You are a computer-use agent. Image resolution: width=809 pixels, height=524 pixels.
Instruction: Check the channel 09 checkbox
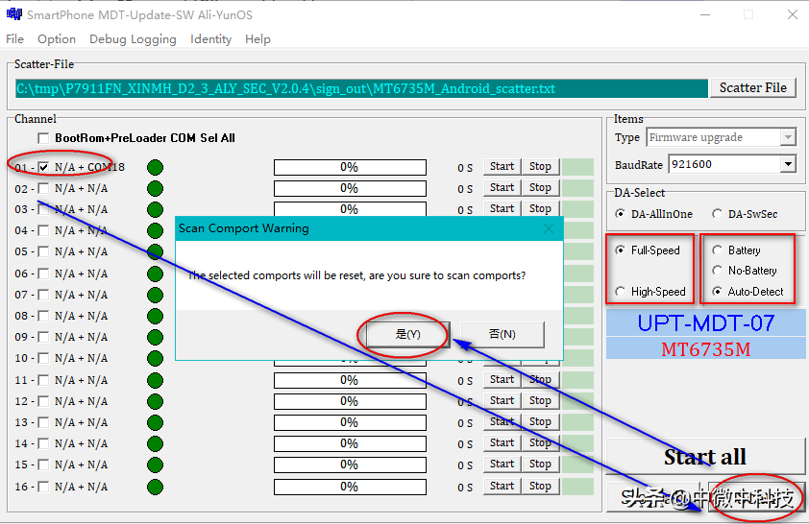tap(43, 337)
